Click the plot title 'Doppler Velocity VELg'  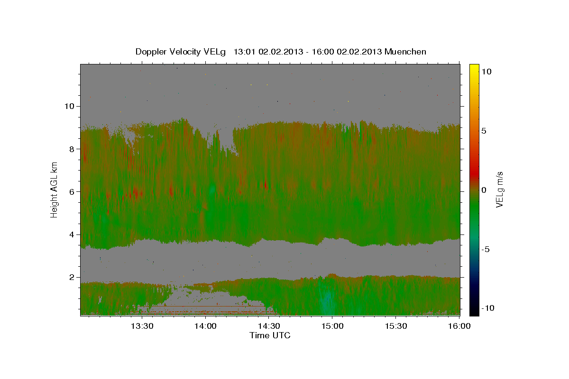pyautogui.click(x=182, y=52)
